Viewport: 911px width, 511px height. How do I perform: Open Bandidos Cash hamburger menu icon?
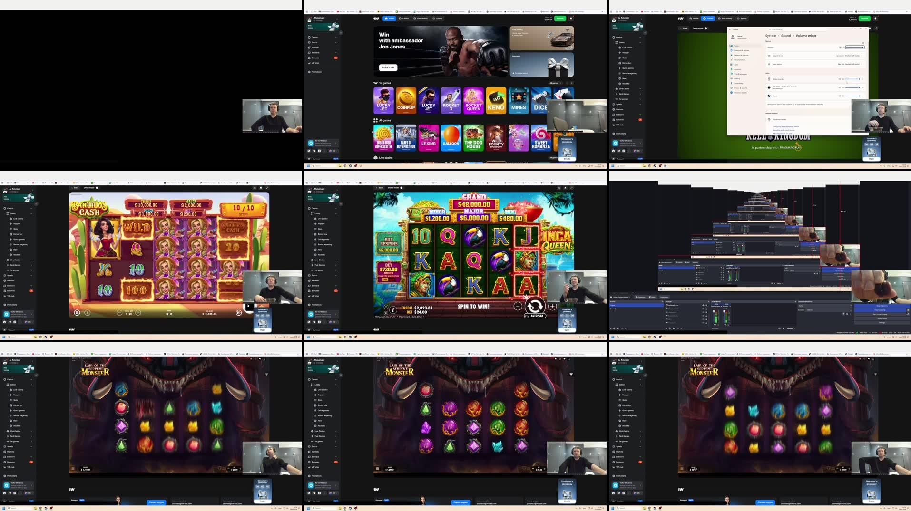pyautogui.click(x=77, y=313)
